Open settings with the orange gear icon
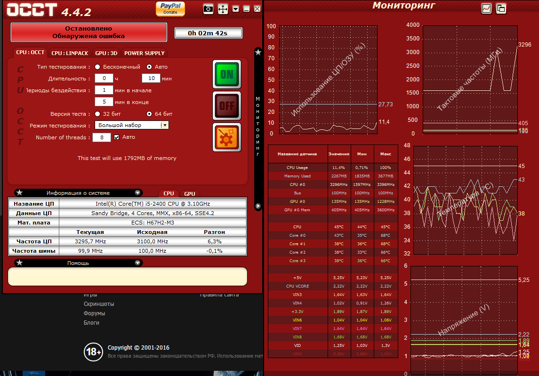This screenshot has height=376, width=539. point(227,137)
